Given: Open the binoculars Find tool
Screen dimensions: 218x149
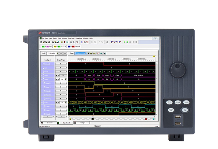Looking at the screenshot, I should (x=53, y=42).
